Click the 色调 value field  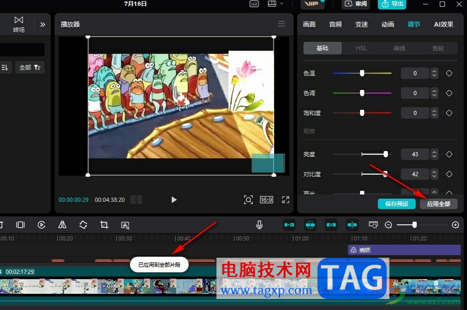(x=415, y=93)
